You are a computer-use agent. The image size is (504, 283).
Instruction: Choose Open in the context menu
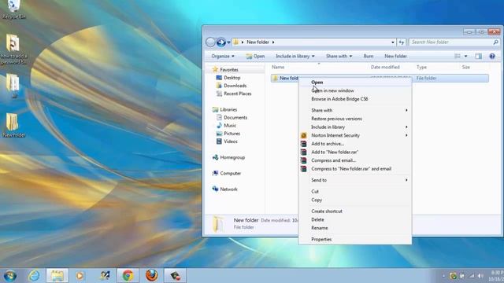[x=355, y=83]
